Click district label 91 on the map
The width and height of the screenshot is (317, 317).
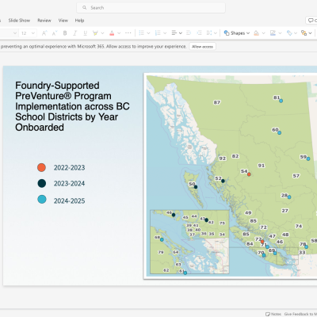(262, 166)
